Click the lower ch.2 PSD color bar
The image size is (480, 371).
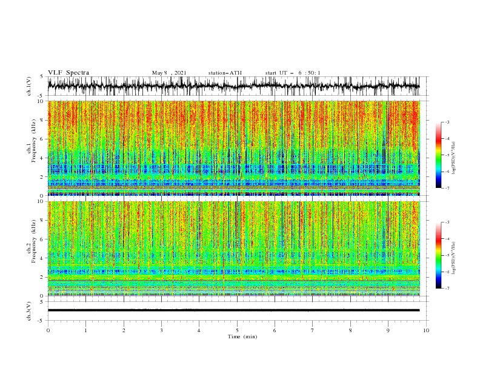pos(439,255)
